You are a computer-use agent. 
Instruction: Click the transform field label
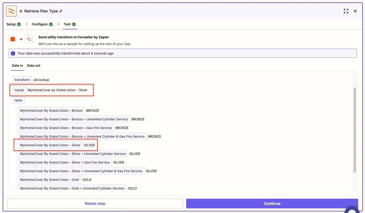point(22,80)
